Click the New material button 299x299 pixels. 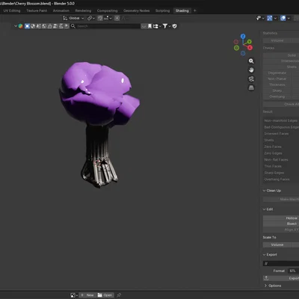tap(87, 295)
